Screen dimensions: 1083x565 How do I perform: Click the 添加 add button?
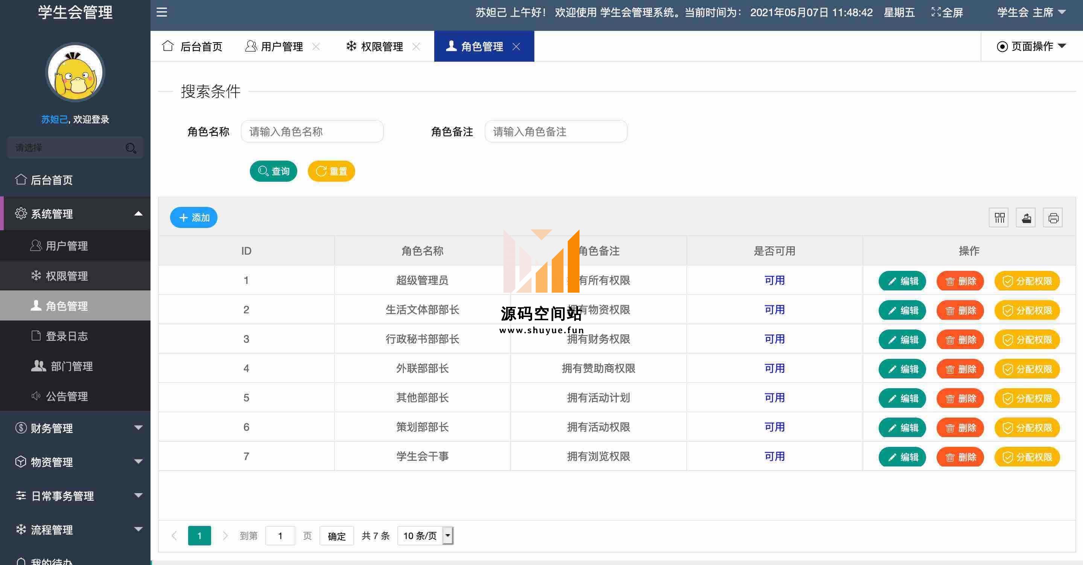pyautogui.click(x=194, y=217)
